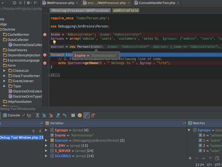Toggle the breakpoint on the $name line
Image resolution: width=222 pixels, height=167 pixels.
pos(45,34)
